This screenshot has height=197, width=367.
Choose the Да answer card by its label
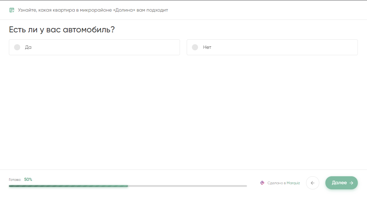28,47
